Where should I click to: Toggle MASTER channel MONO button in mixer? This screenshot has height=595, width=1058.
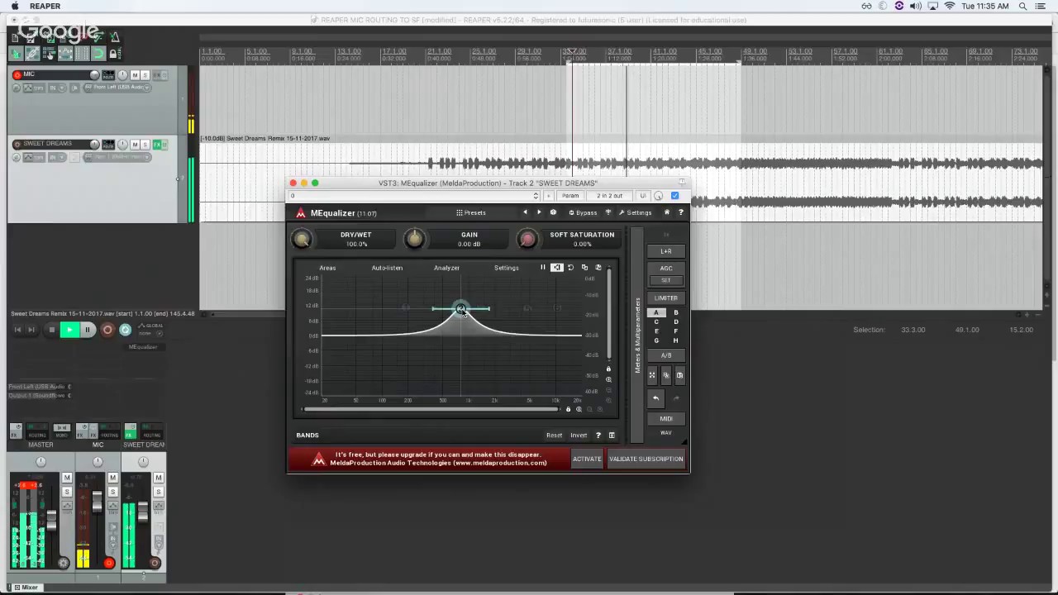[x=61, y=431]
